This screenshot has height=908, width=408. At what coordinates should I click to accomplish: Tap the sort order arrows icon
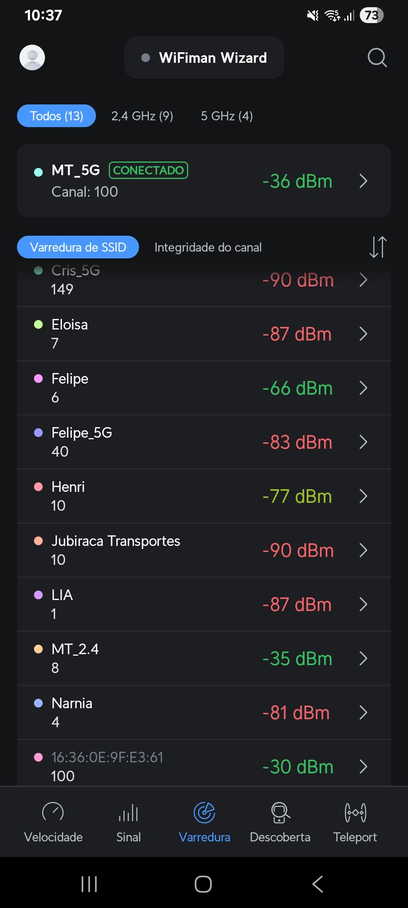378,247
